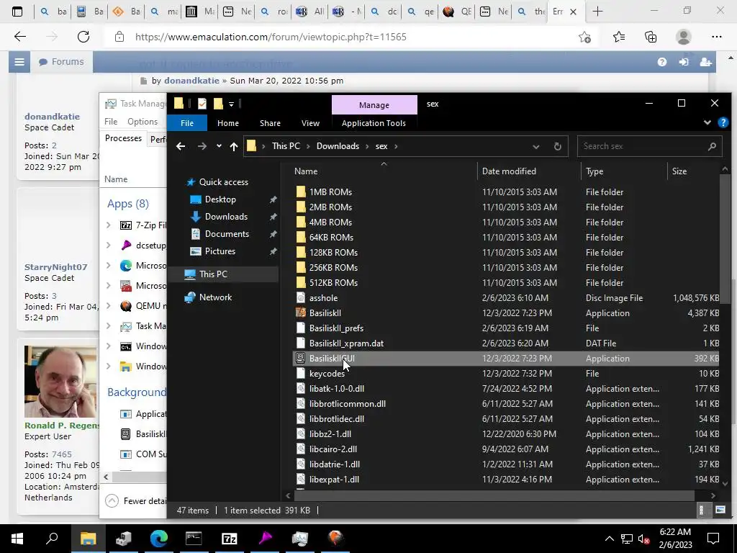
Task: Click Explorer horizontal scrollbar
Action: [x=494, y=495]
